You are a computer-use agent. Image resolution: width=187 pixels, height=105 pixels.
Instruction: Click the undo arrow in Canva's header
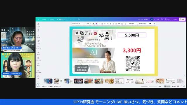pyautogui.click(x=70, y=19)
